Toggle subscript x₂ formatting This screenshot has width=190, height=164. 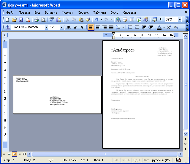pyautogui.click(x=176, y=27)
